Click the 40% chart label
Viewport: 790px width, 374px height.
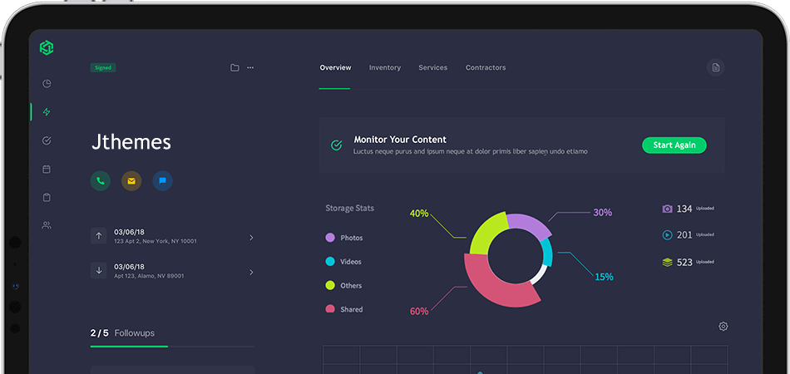[419, 214]
